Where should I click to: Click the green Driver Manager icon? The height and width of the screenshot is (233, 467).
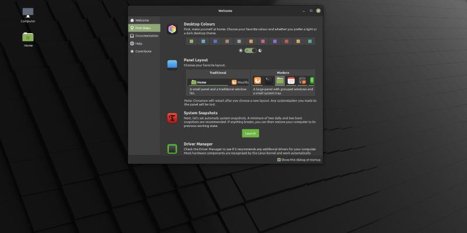point(172,149)
